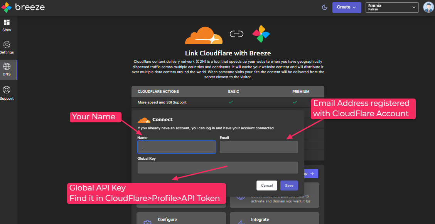Viewport: 435px width, 224px height.
Task: Click the breeze logo in the header
Action: tap(23, 7)
